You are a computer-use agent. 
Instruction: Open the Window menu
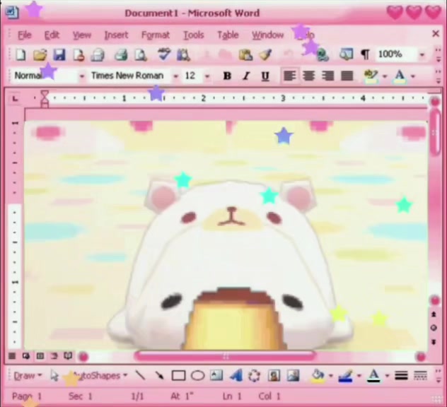point(267,35)
